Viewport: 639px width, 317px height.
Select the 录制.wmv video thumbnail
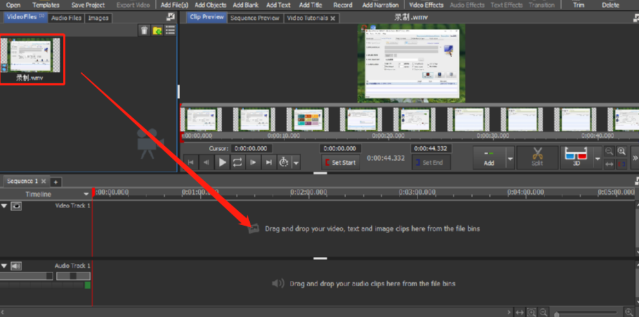point(33,56)
